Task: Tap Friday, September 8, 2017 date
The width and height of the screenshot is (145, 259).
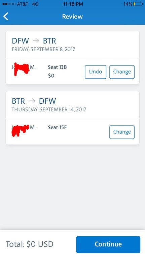Action: click(x=43, y=49)
